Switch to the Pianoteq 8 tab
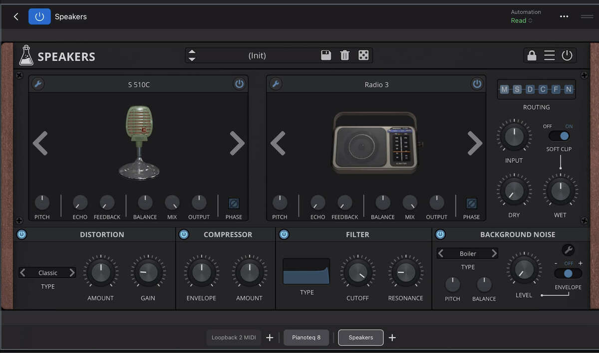Image resolution: width=599 pixels, height=353 pixels. click(x=306, y=338)
